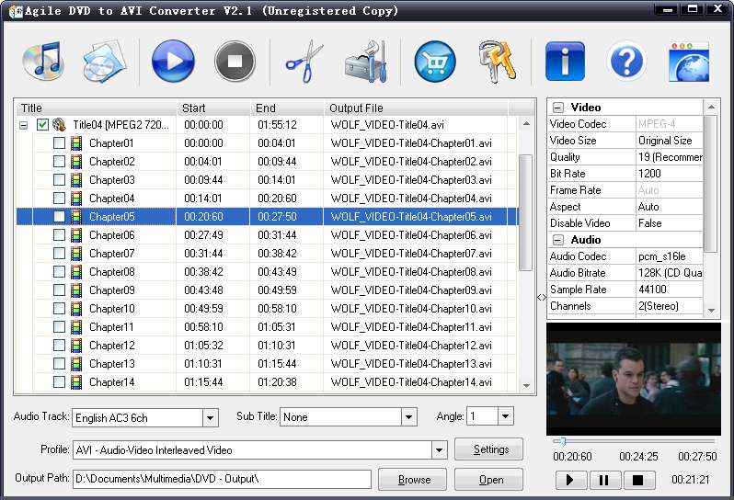Collapse the Video properties section
Image resolution: width=734 pixels, height=500 pixels.
point(558,108)
